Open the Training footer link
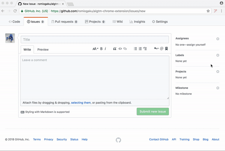 click(184, 139)
